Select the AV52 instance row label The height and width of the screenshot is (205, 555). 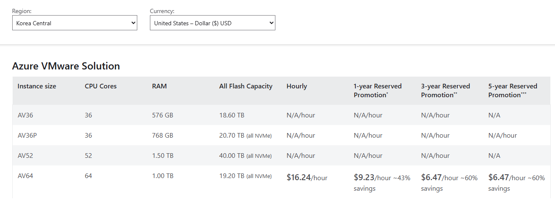25,156
